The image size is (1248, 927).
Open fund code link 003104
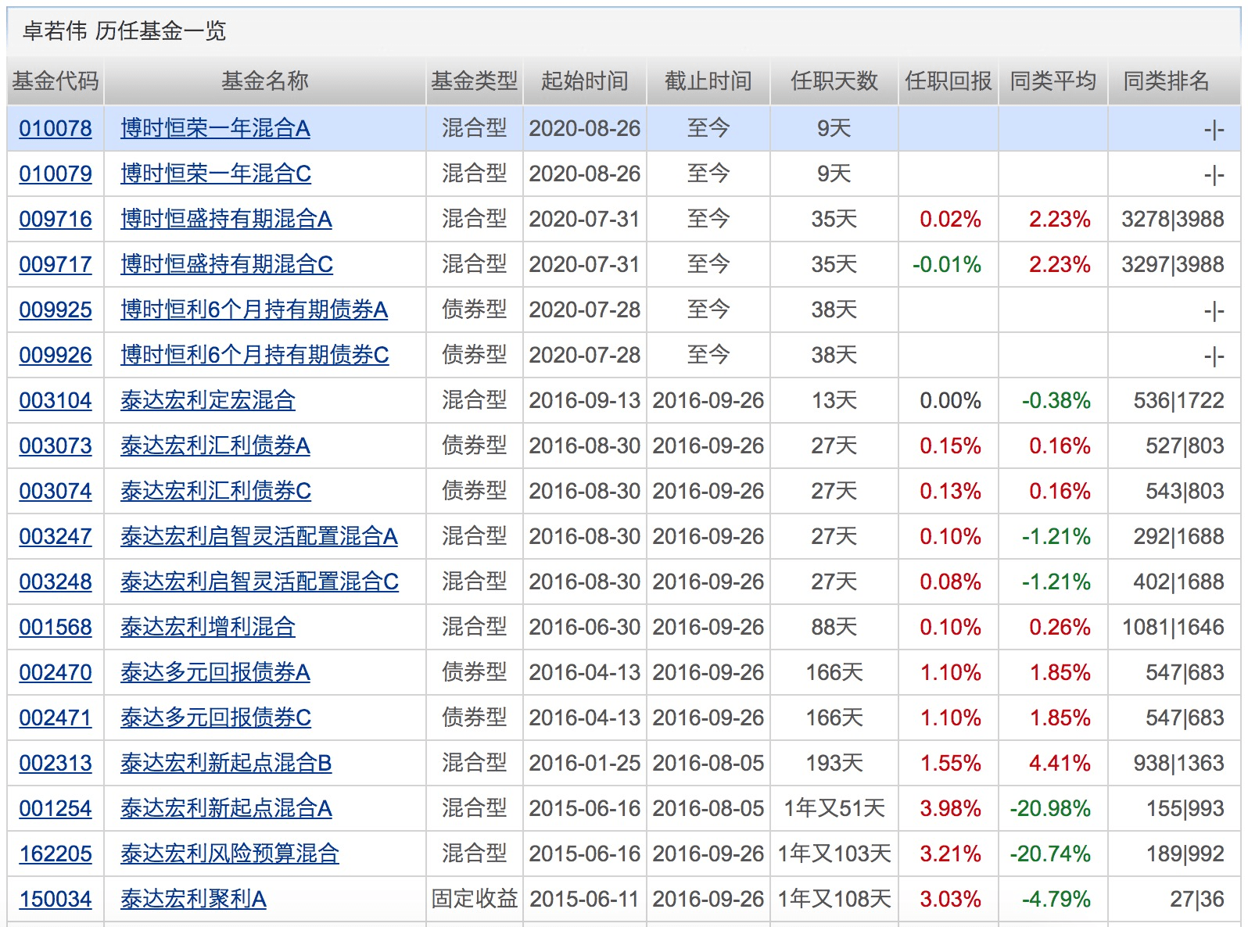click(x=56, y=400)
